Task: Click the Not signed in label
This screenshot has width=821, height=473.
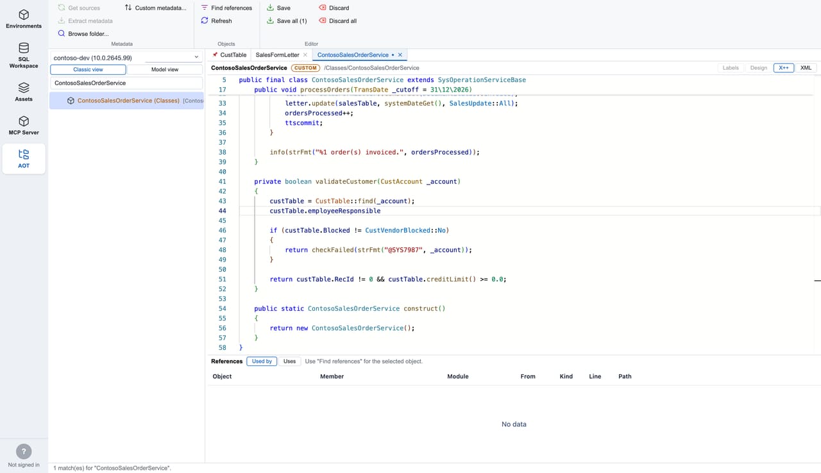Action: (24, 465)
